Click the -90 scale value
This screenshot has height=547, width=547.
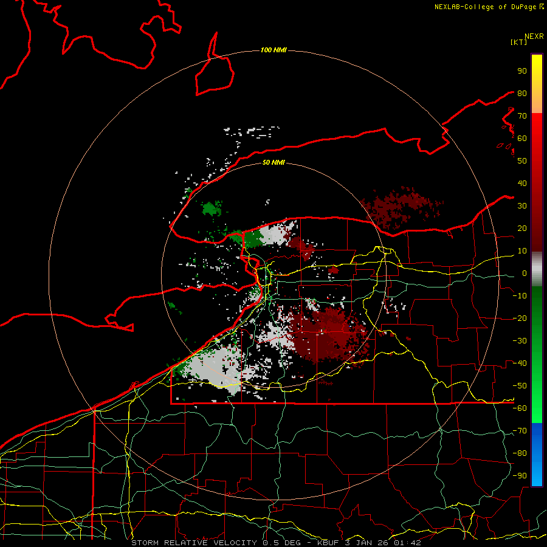(x=520, y=476)
